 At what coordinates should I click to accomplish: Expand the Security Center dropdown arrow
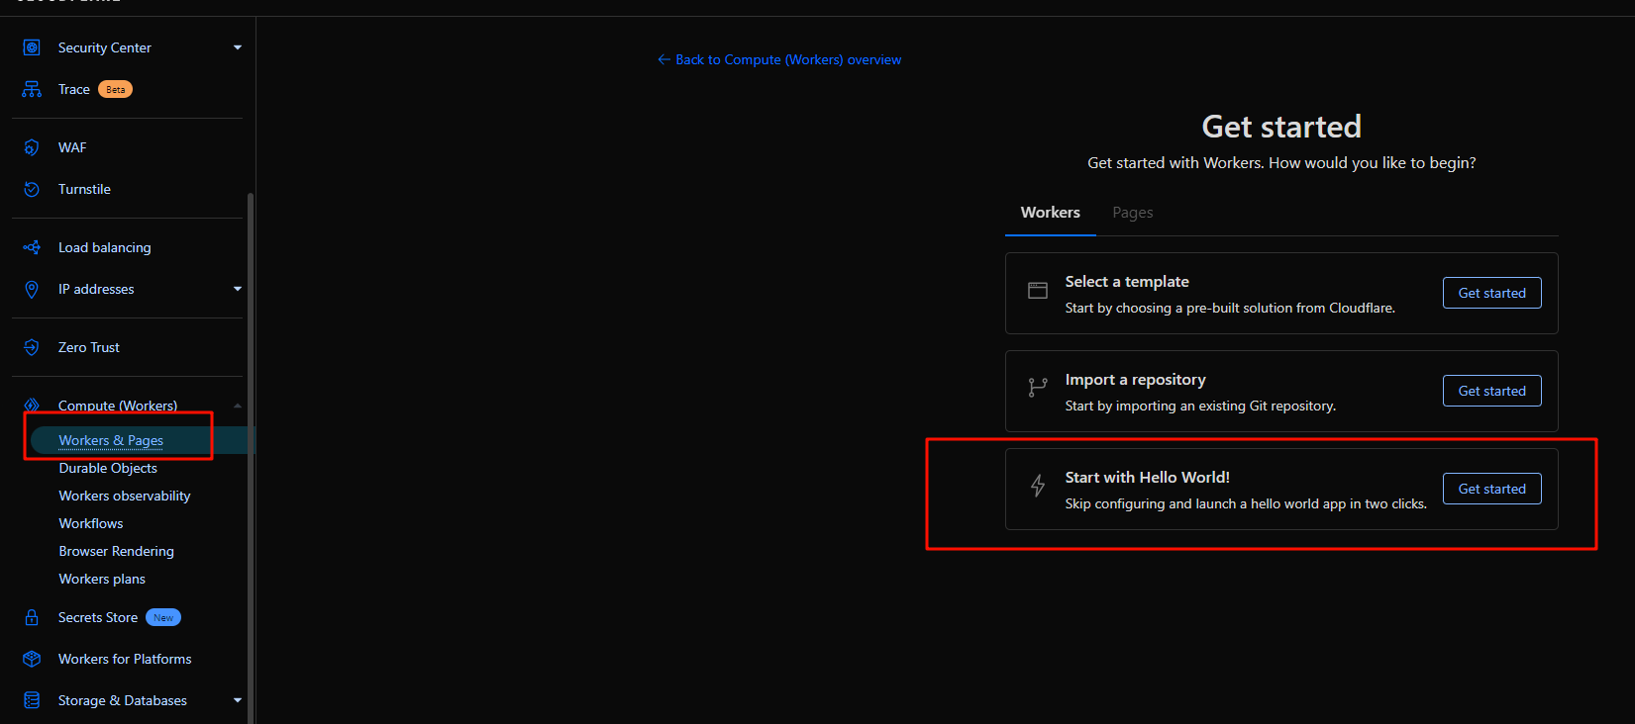point(238,47)
